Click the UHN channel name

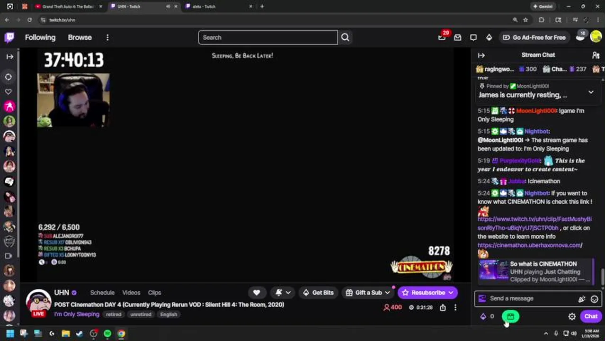[x=62, y=293]
